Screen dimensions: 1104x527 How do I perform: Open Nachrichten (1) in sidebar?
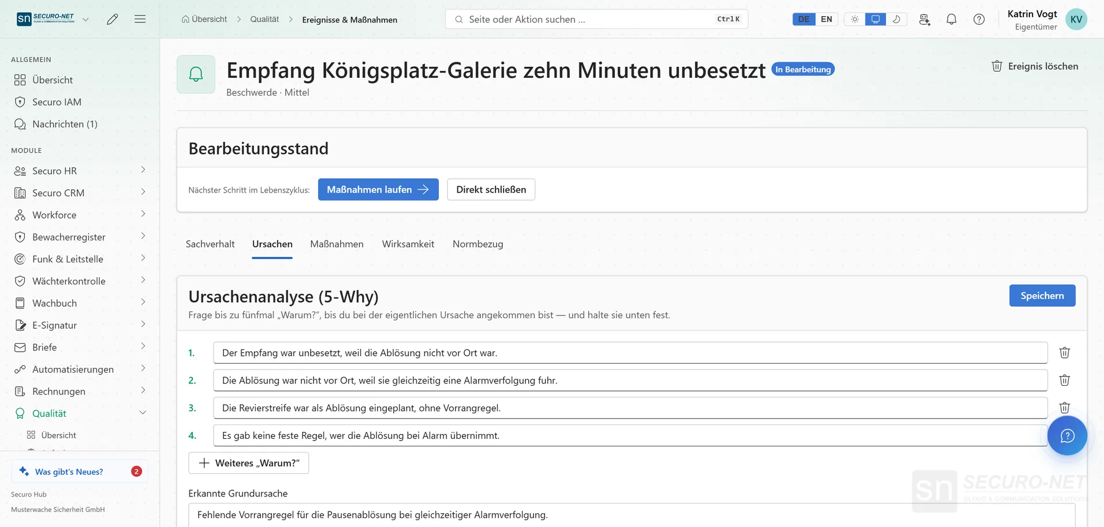tap(65, 124)
